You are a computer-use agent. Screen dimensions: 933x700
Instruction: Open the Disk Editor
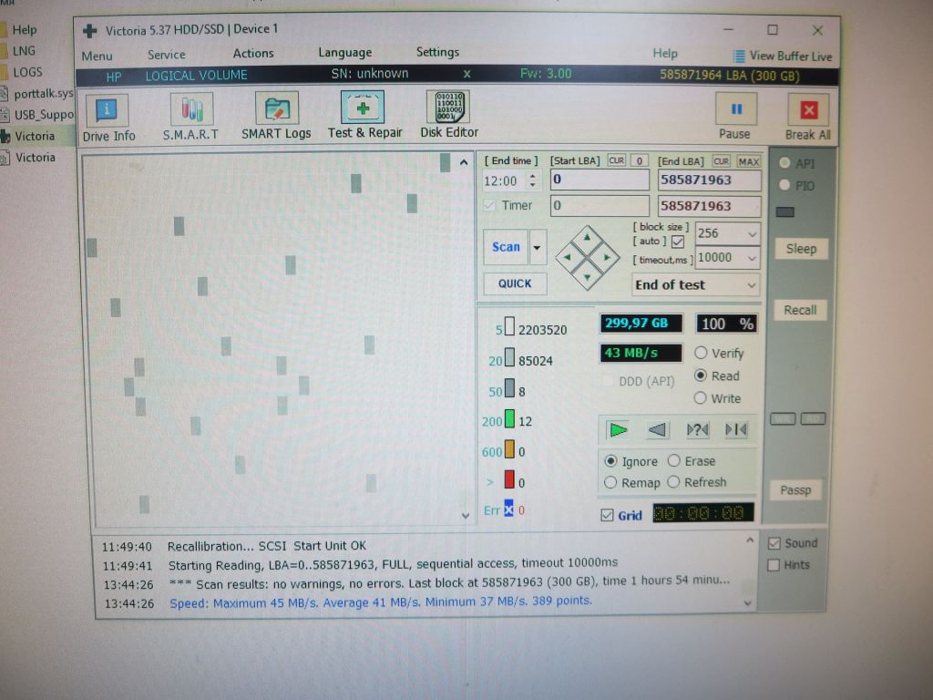point(449,115)
